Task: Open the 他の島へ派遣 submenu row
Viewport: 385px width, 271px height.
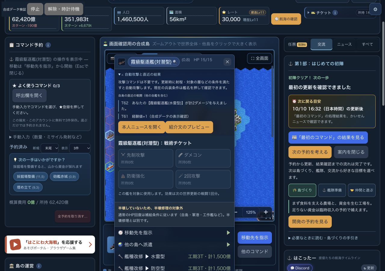Action: [x=174, y=245]
